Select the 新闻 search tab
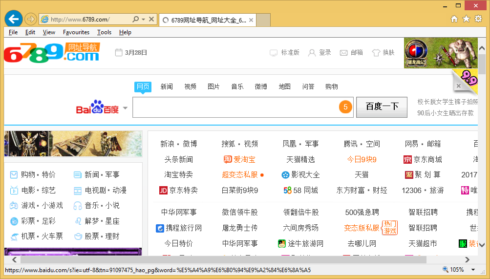Image resolution: width=490 pixels, height=279 pixels. (x=167, y=86)
